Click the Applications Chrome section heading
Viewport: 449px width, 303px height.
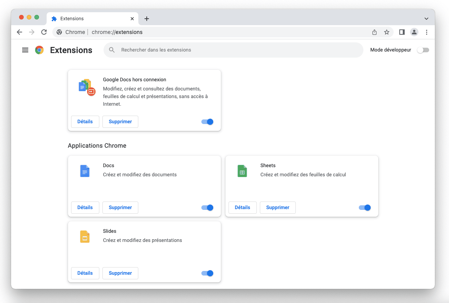pyautogui.click(x=97, y=145)
